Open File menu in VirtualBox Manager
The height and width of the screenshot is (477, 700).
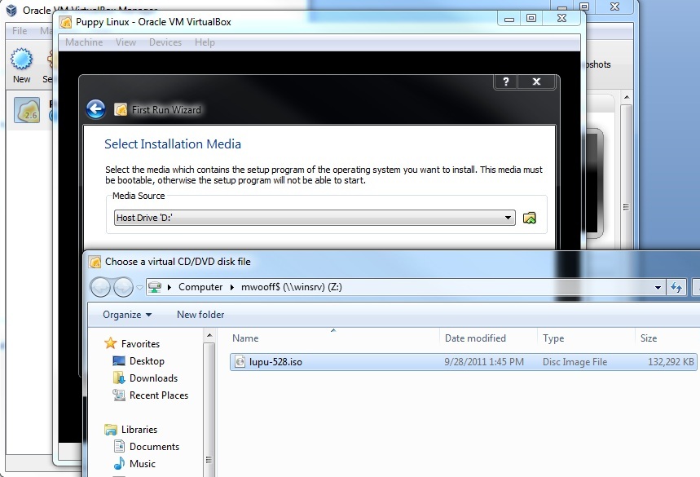[20, 31]
